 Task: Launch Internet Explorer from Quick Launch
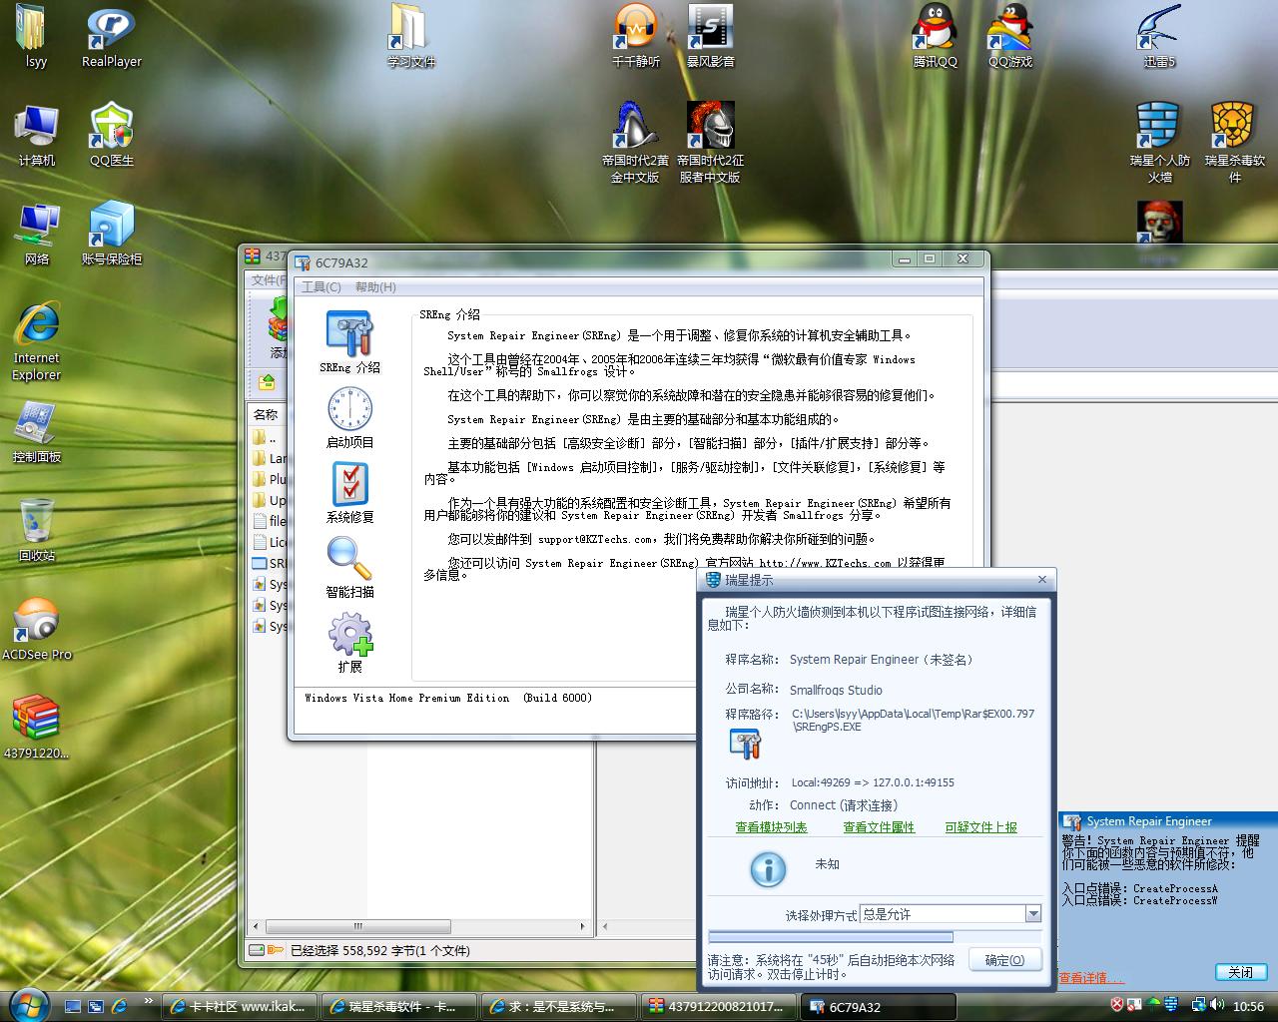120,1006
